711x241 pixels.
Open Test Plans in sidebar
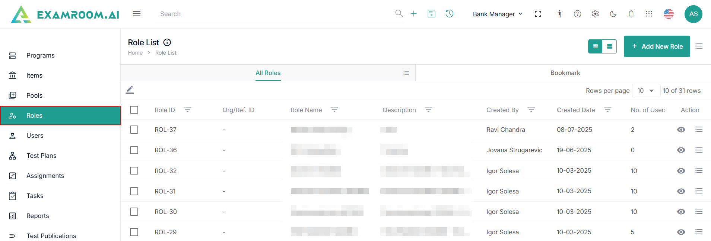tap(60, 156)
